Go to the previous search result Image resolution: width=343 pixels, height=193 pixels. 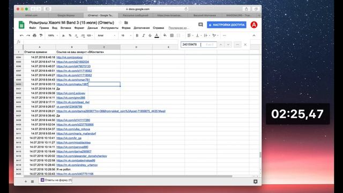[x=221, y=44]
